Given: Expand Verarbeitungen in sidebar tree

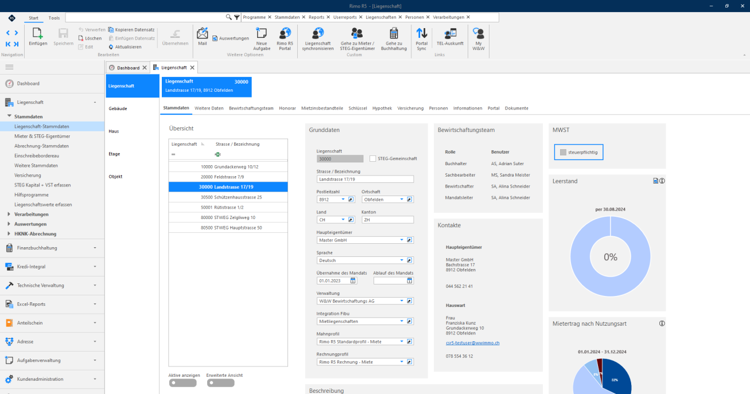Looking at the screenshot, I should 9,214.
